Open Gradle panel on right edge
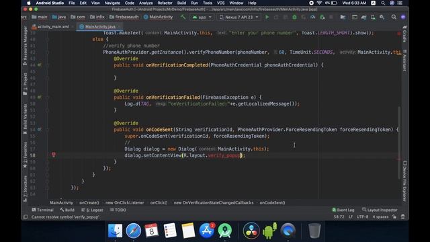The width and height of the screenshot is (430, 242). 404,34
